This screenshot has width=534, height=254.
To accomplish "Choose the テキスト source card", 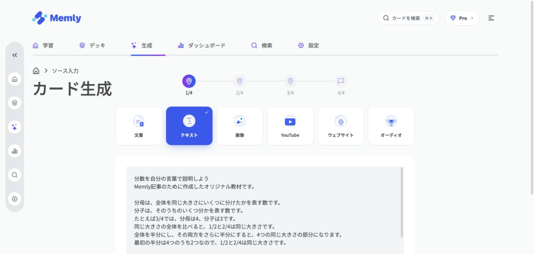I will pos(189,126).
